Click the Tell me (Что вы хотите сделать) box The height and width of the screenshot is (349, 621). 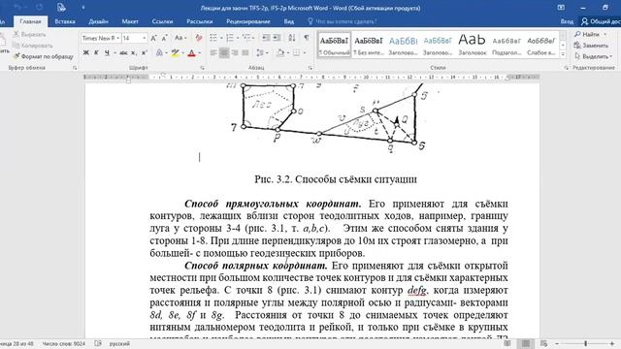342,21
